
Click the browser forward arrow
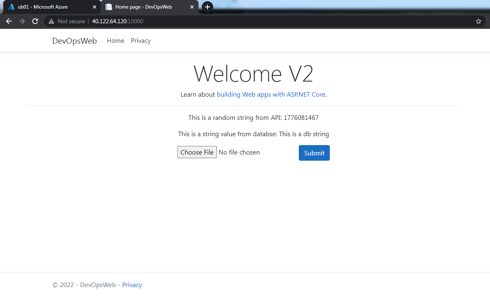coord(22,21)
